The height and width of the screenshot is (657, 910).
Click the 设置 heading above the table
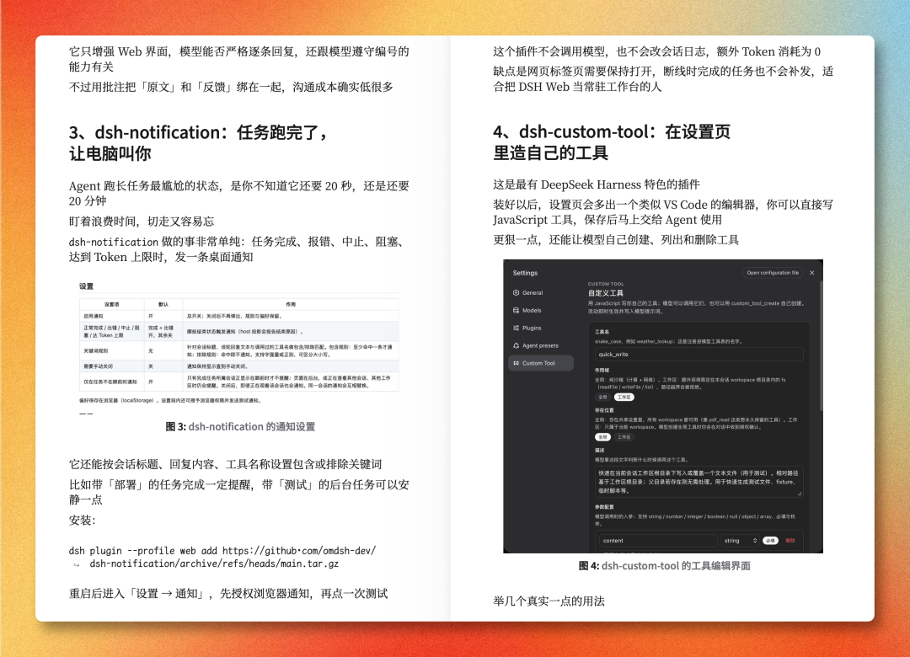point(87,286)
